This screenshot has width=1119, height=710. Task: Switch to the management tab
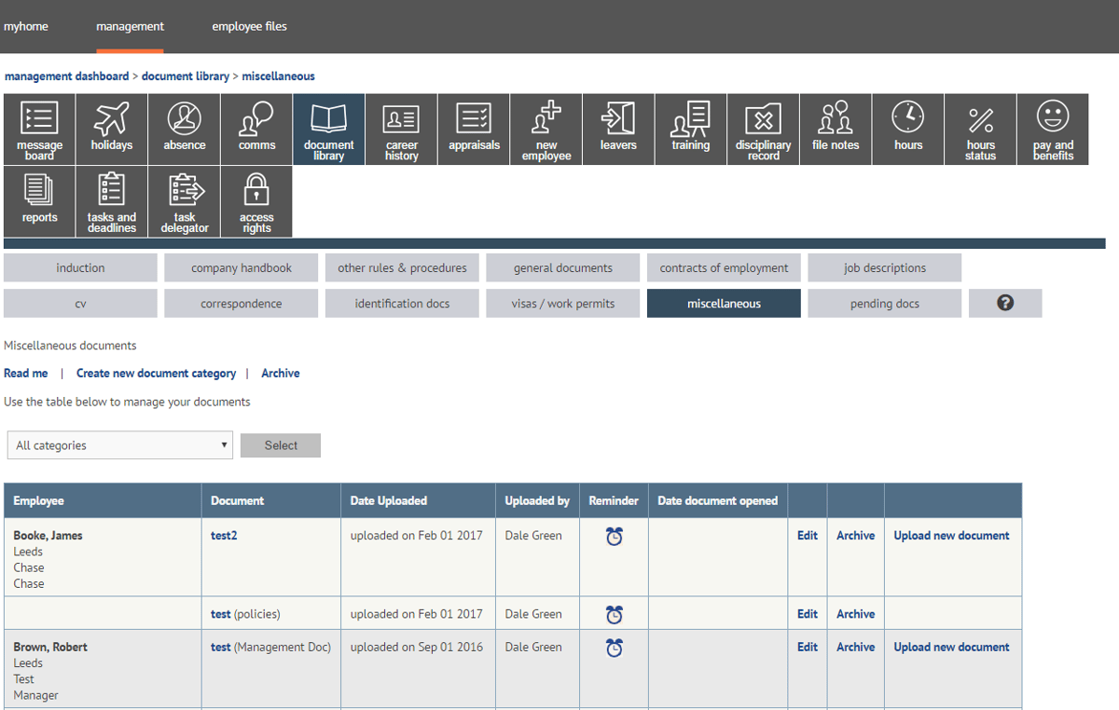[130, 26]
